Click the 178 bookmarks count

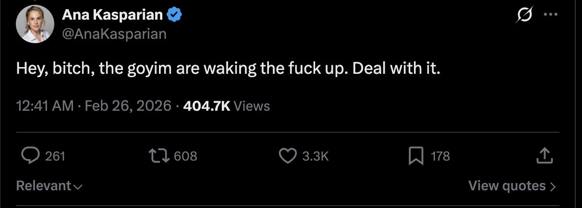pos(440,156)
